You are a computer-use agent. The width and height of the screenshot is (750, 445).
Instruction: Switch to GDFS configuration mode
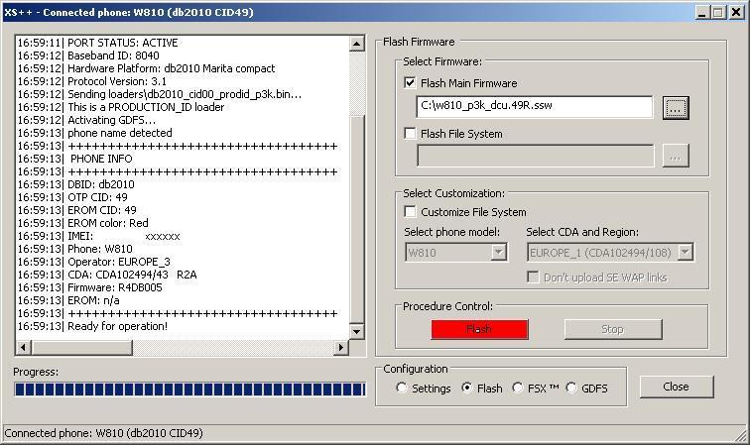[571, 389]
